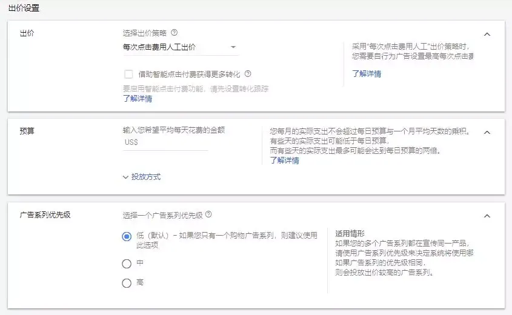Screen dimensions: 512x315
Task: Open 了解详情 link under smart bidding notice
Action: [138, 99]
